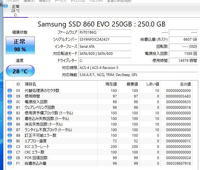Click the 項目名 column header
The width and height of the screenshot is (200, 170).
(60, 84)
